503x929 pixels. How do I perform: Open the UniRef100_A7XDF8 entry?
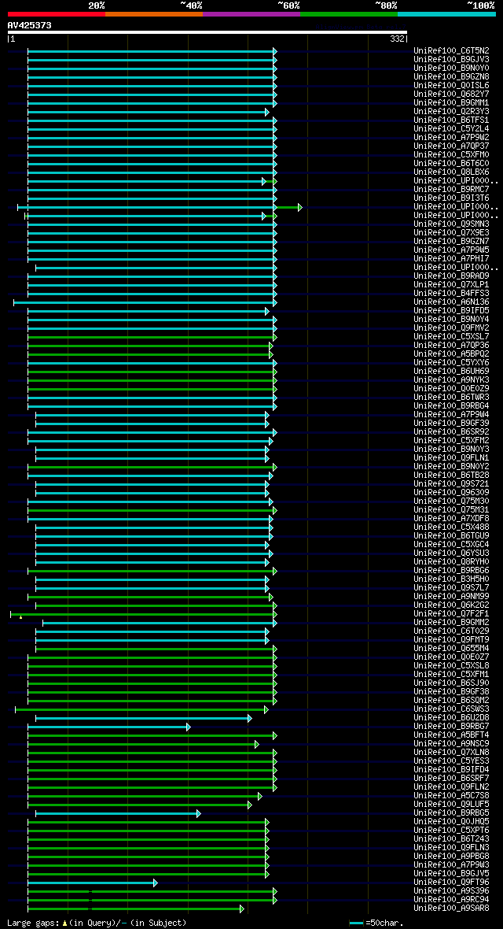click(451, 519)
